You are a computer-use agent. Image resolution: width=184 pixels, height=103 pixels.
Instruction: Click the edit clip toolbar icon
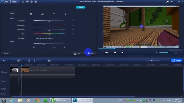18,61
